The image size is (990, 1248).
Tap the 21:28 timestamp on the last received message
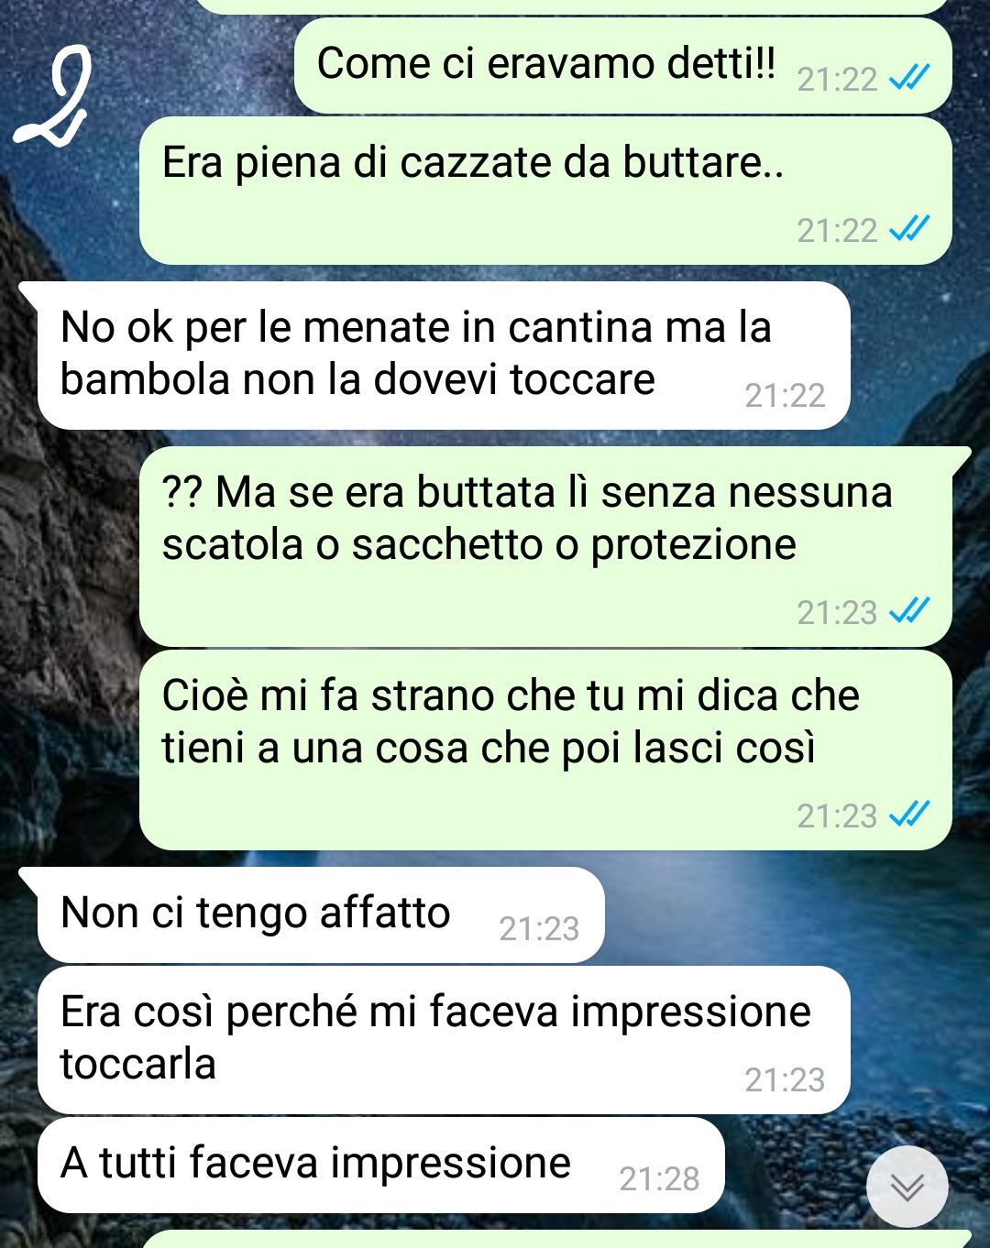(659, 1178)
